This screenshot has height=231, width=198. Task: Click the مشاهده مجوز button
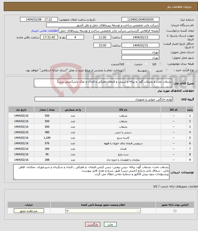(x=29, y=211)
